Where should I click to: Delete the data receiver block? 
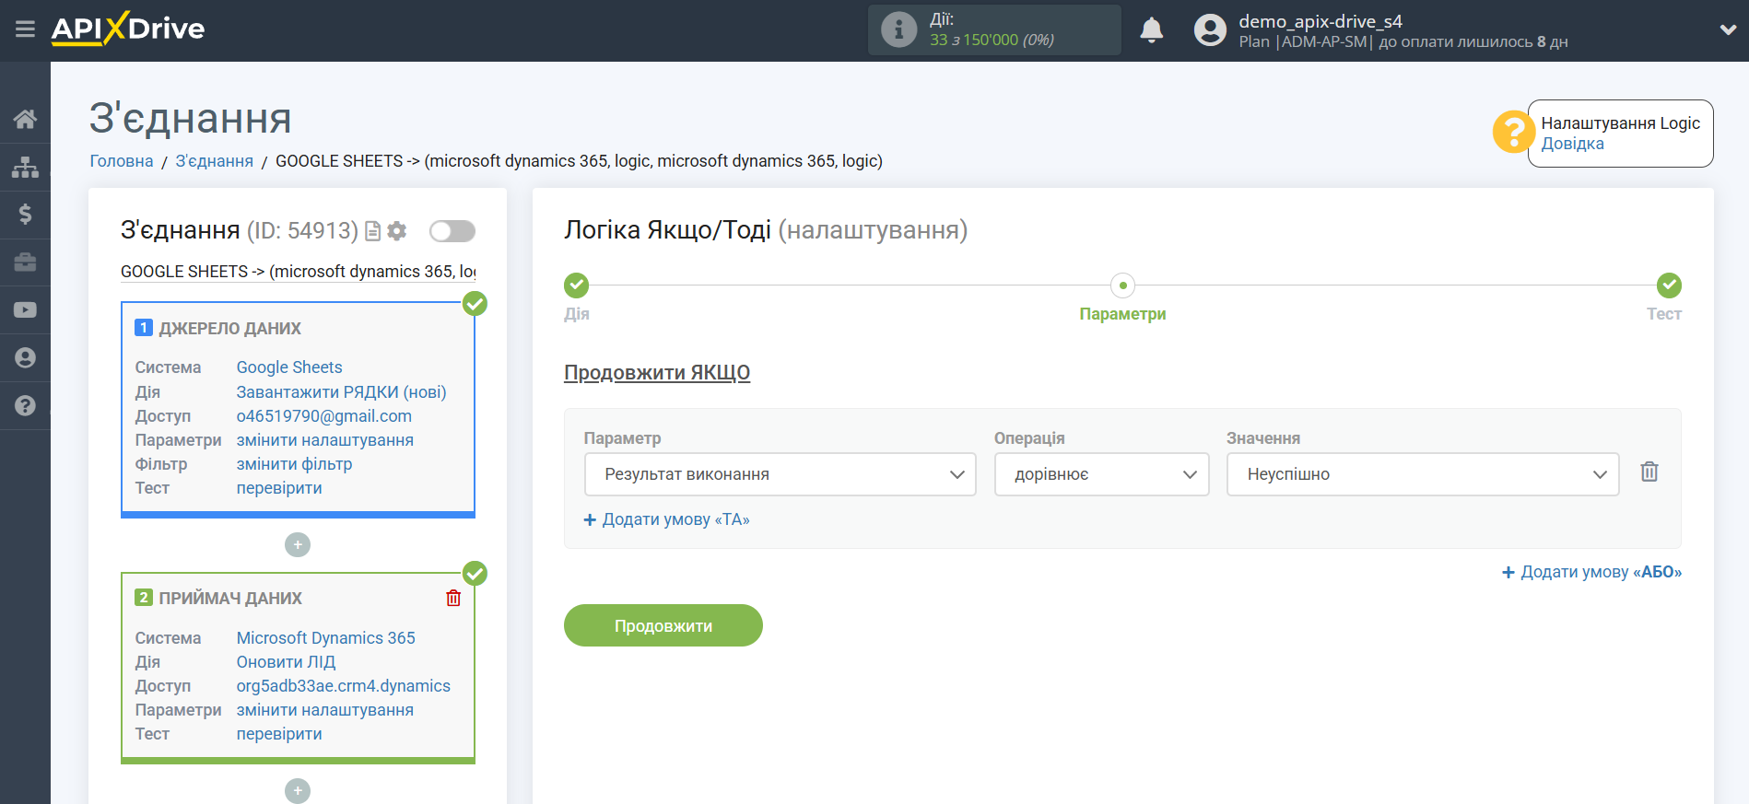[453, 599]
